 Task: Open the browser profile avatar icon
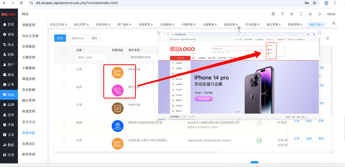tap(326, 3)
